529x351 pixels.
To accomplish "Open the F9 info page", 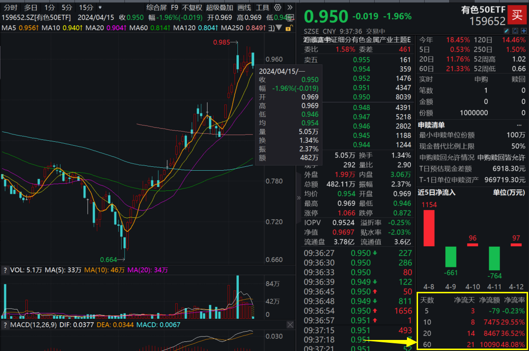I will [x=174, y=7].
